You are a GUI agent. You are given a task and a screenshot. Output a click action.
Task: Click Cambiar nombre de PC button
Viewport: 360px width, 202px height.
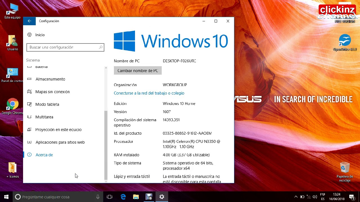pyautogui.click(x=138, y=71)
